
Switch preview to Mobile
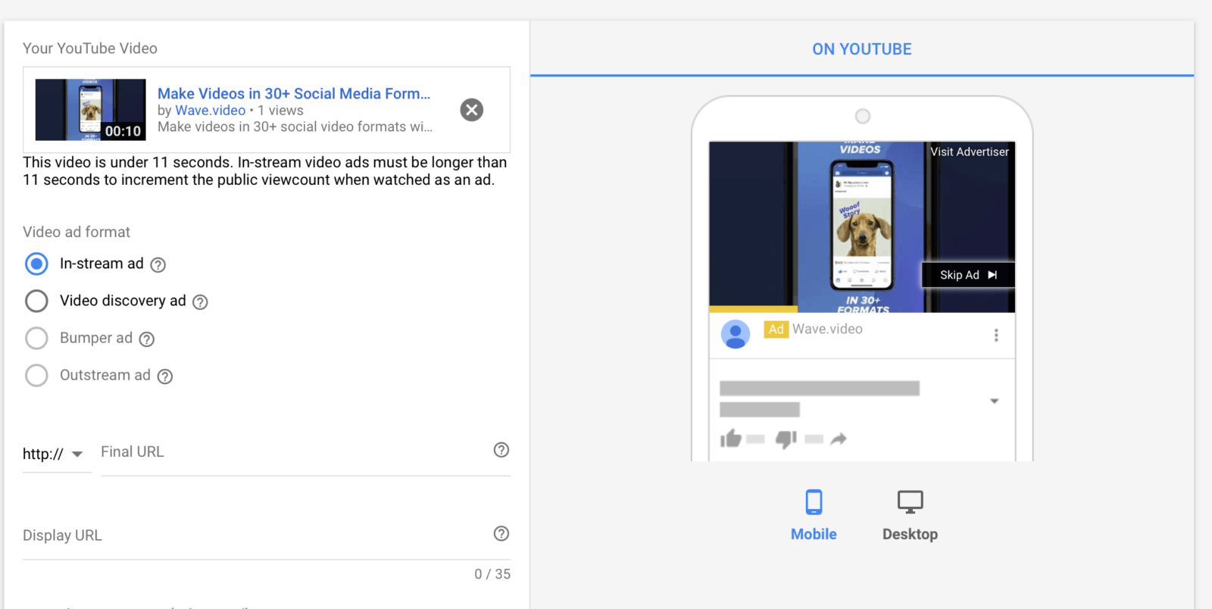814,515
